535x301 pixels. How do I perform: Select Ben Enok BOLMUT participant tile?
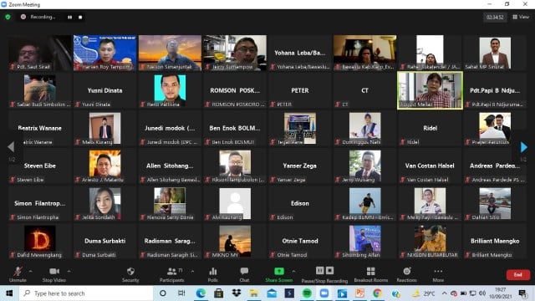coord(235,128)
